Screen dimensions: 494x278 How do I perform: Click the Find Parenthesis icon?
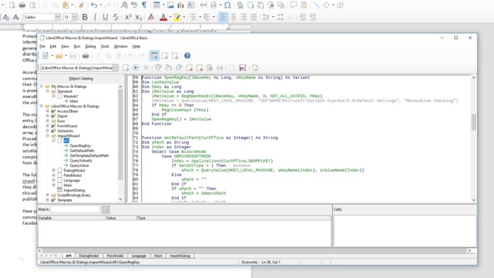pos(220,67)
